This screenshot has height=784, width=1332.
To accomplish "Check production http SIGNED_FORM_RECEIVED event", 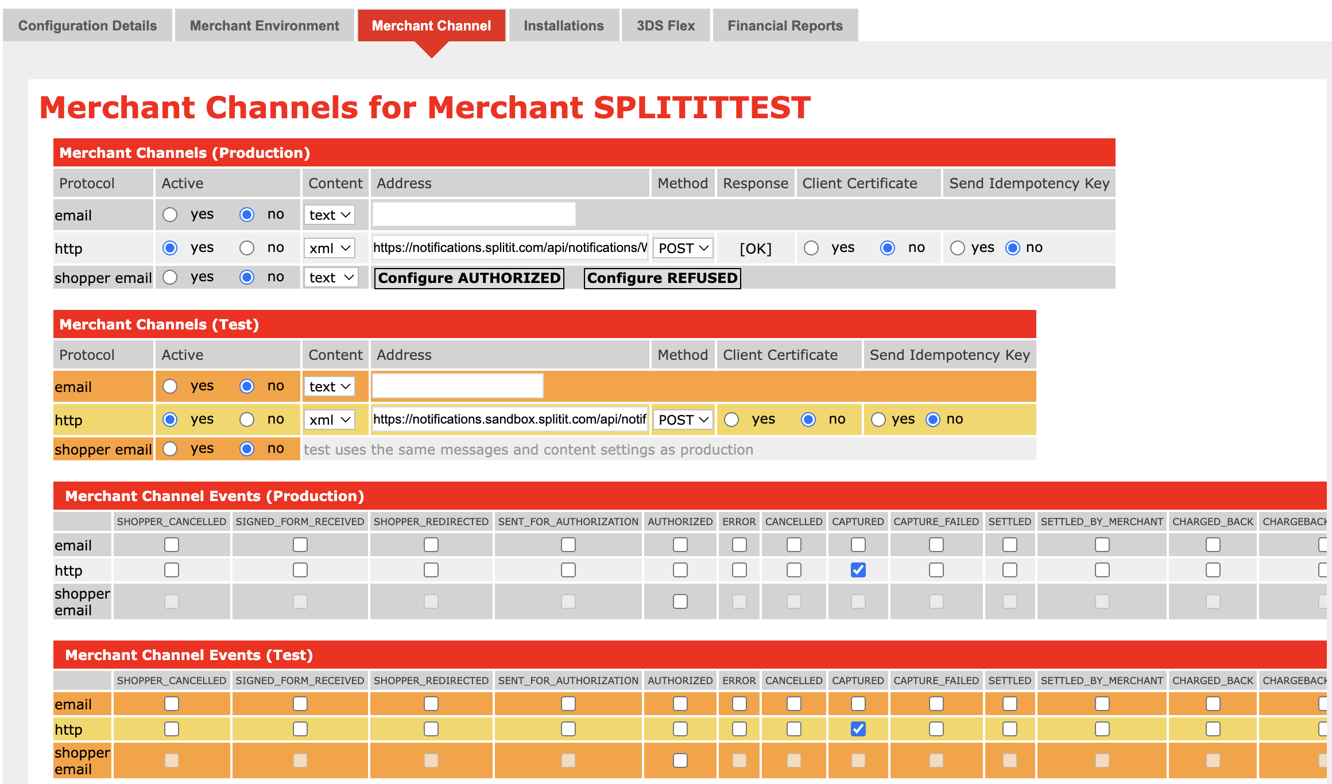I will tap(300, 570).
